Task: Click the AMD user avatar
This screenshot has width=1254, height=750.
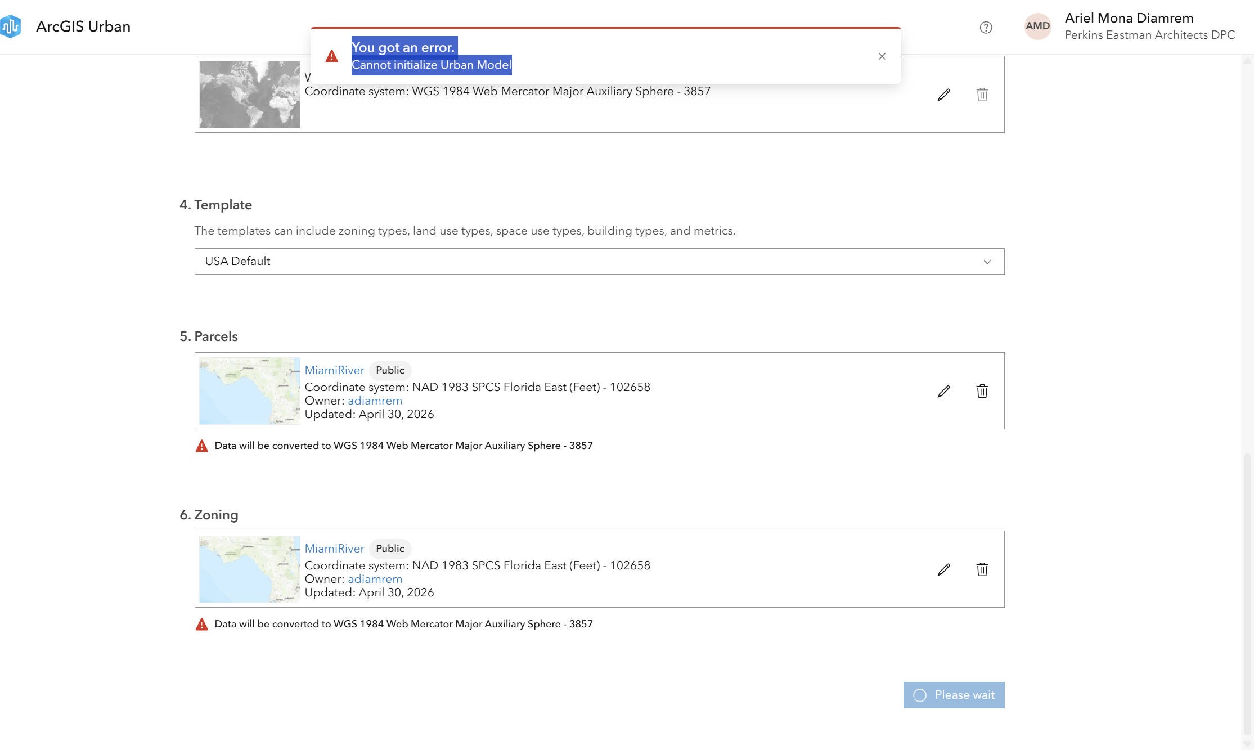Action: pyautogui.click(x=1037, y=26)
